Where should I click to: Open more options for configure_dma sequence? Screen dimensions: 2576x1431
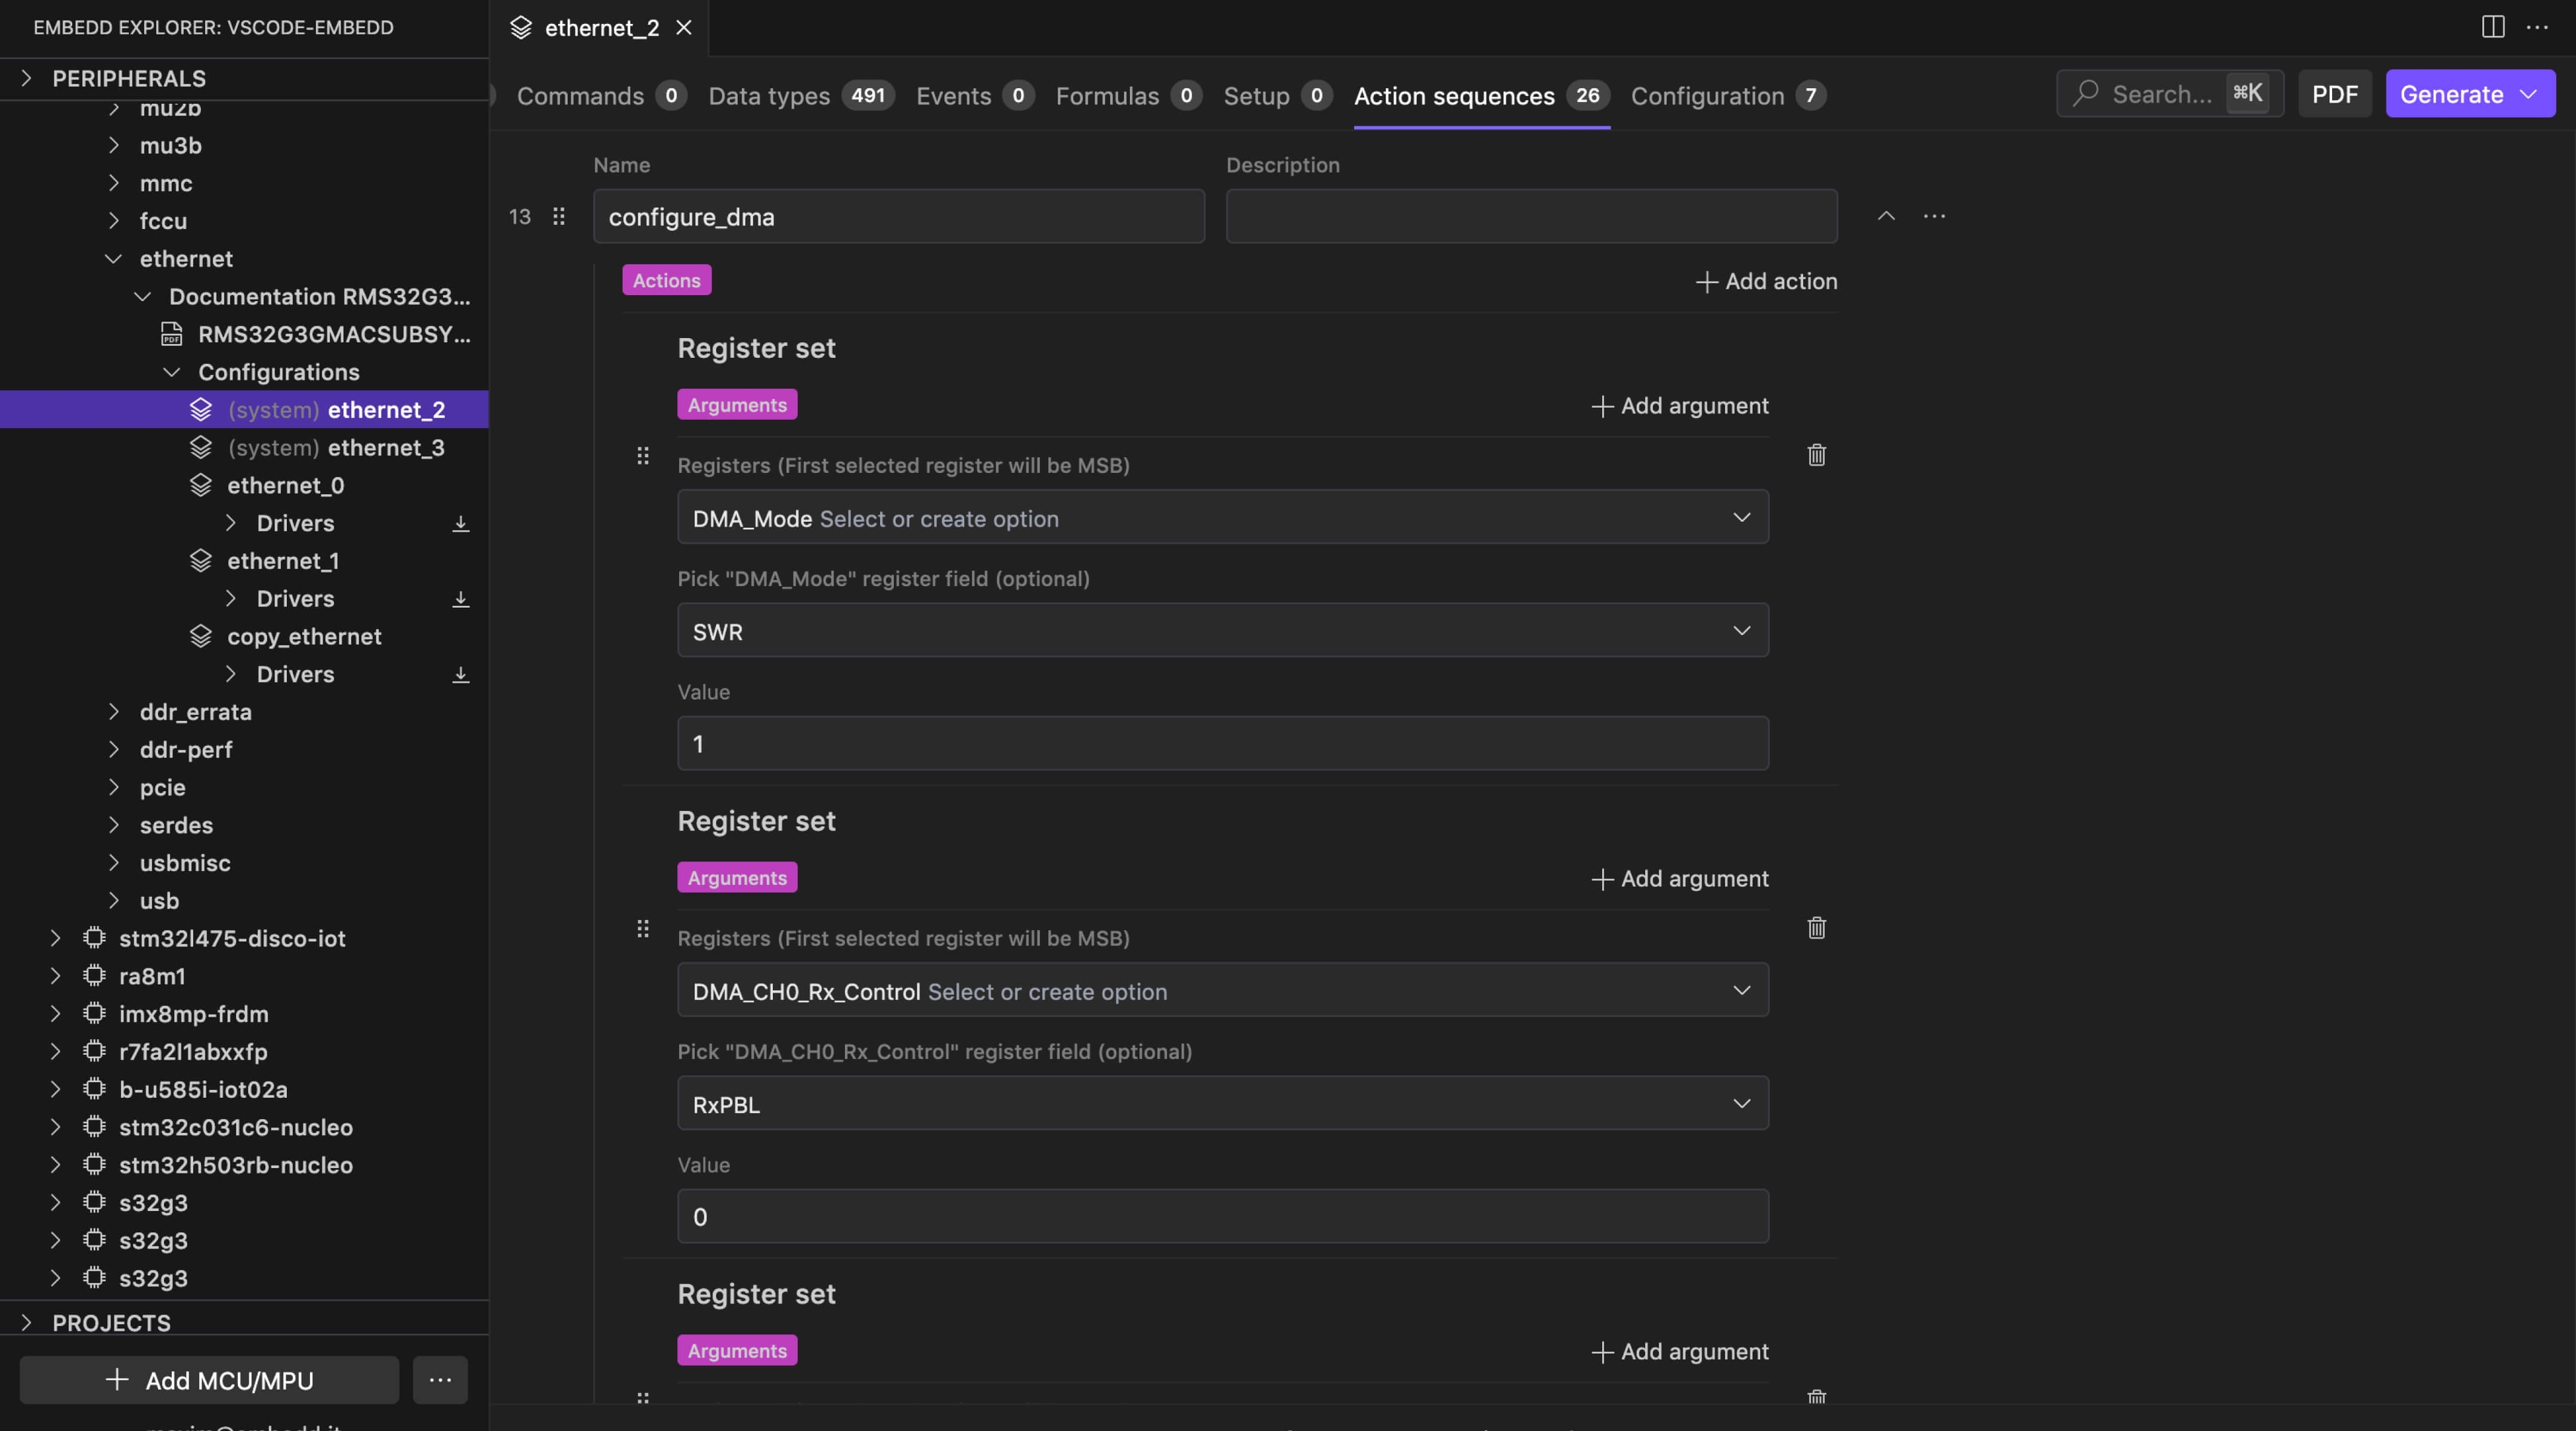click(1934, 216)
